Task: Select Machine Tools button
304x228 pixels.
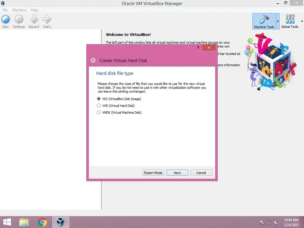Action: (x=264, y=21)
